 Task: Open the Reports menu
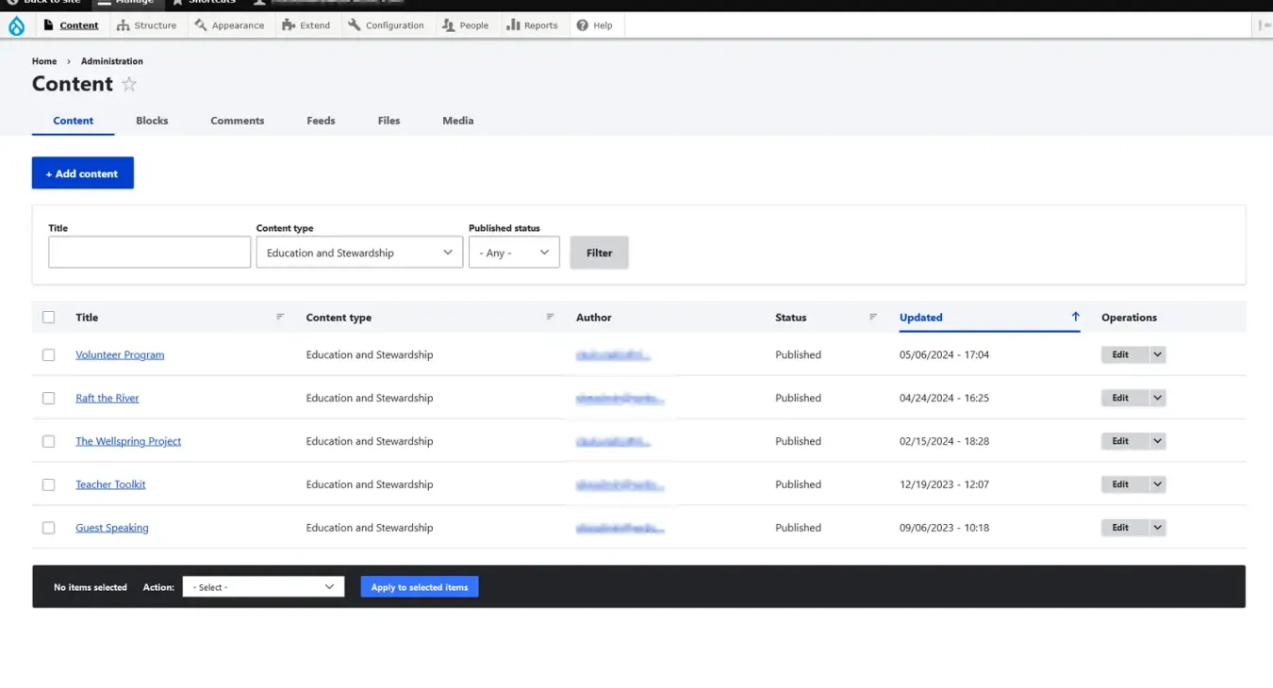[x=532, y=25]
